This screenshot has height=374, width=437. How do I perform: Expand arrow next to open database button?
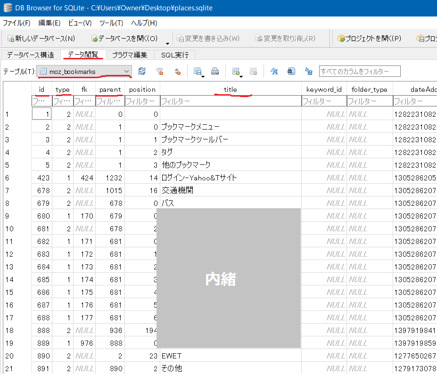click(167, 44)
